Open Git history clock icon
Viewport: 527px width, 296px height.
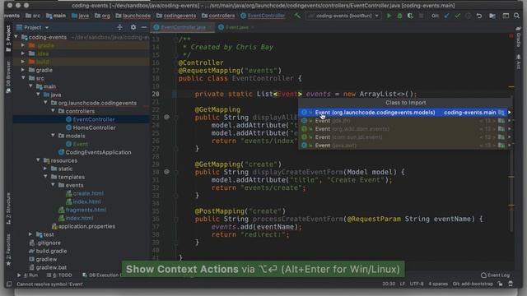pyautogui.click(x=469, y=16)
